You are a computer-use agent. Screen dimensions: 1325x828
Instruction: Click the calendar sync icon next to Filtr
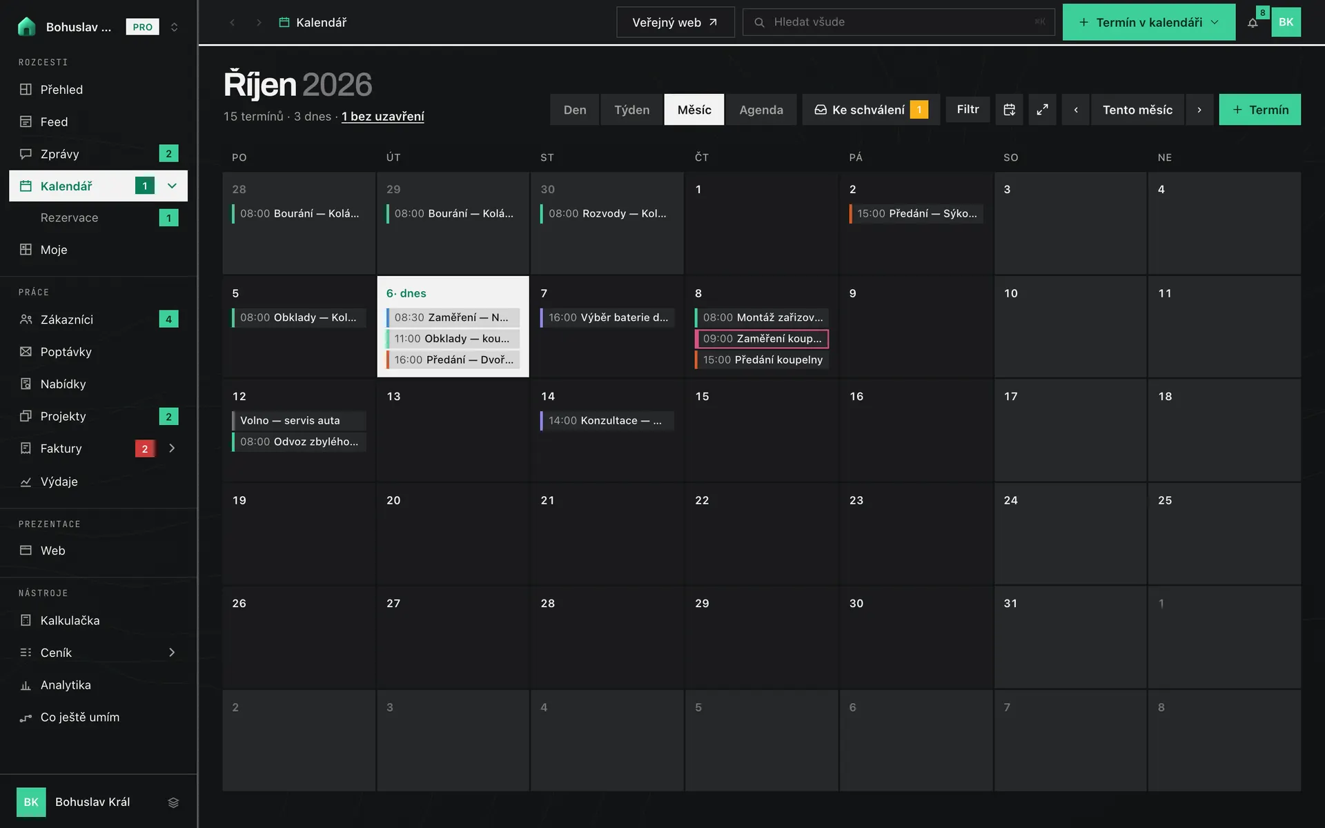click(x=1009, y=110)
